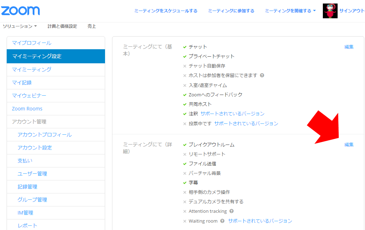Click the Zoom logo

[20, 11]
